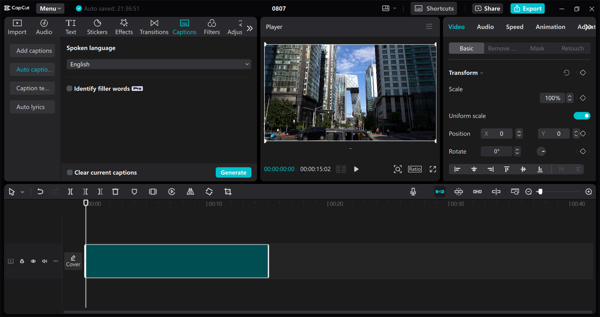The width and height of the screenshot is (600, 317).
Task: Open the Menu dropdown
Action: click(x=50, y=8)
